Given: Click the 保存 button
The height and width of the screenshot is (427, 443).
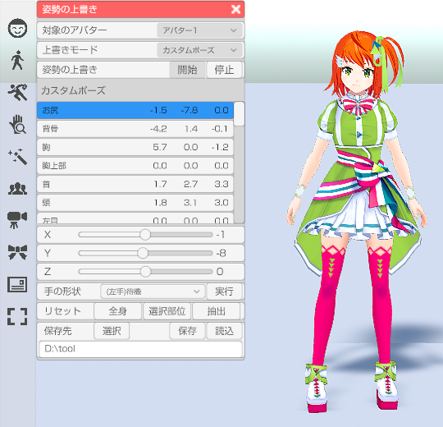Looking at the screenshot, I should 187,331.
